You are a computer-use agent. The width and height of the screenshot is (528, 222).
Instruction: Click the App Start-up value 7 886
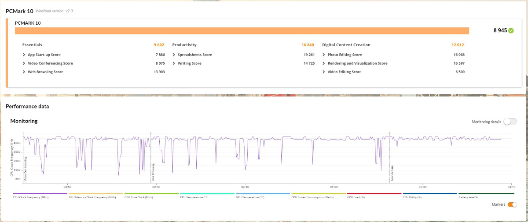(160, 55)
